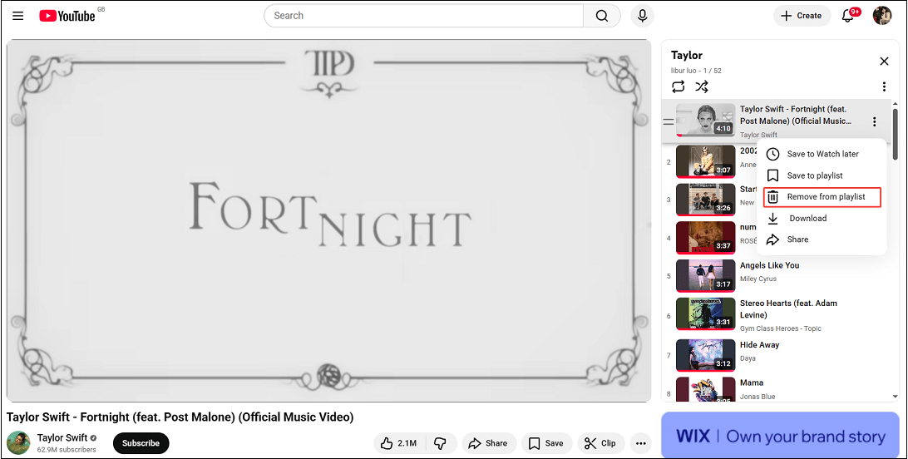This screenshot has width=908, height=459.
Task: Go to YouTube home logo
Action: [x=67, y=16]
